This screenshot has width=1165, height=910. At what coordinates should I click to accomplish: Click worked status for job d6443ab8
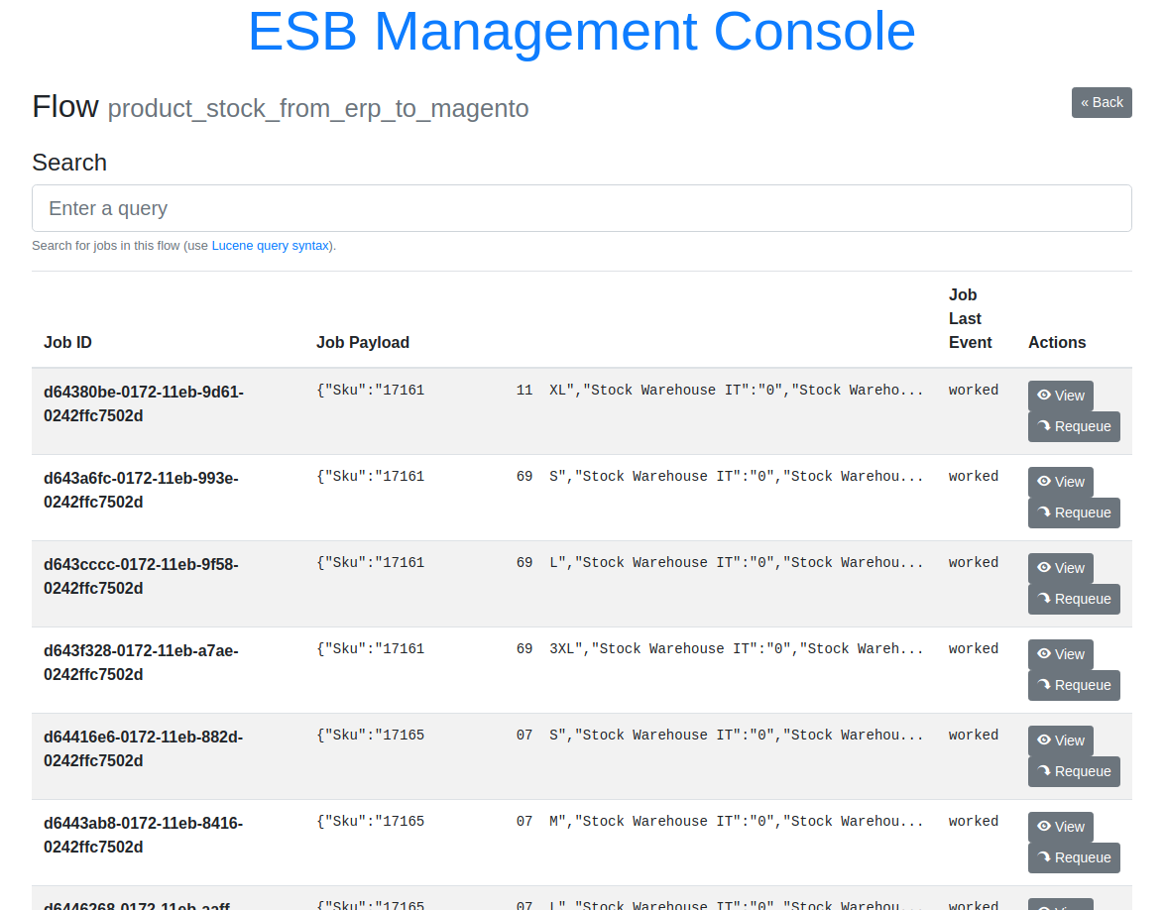(x=974, y=821)
